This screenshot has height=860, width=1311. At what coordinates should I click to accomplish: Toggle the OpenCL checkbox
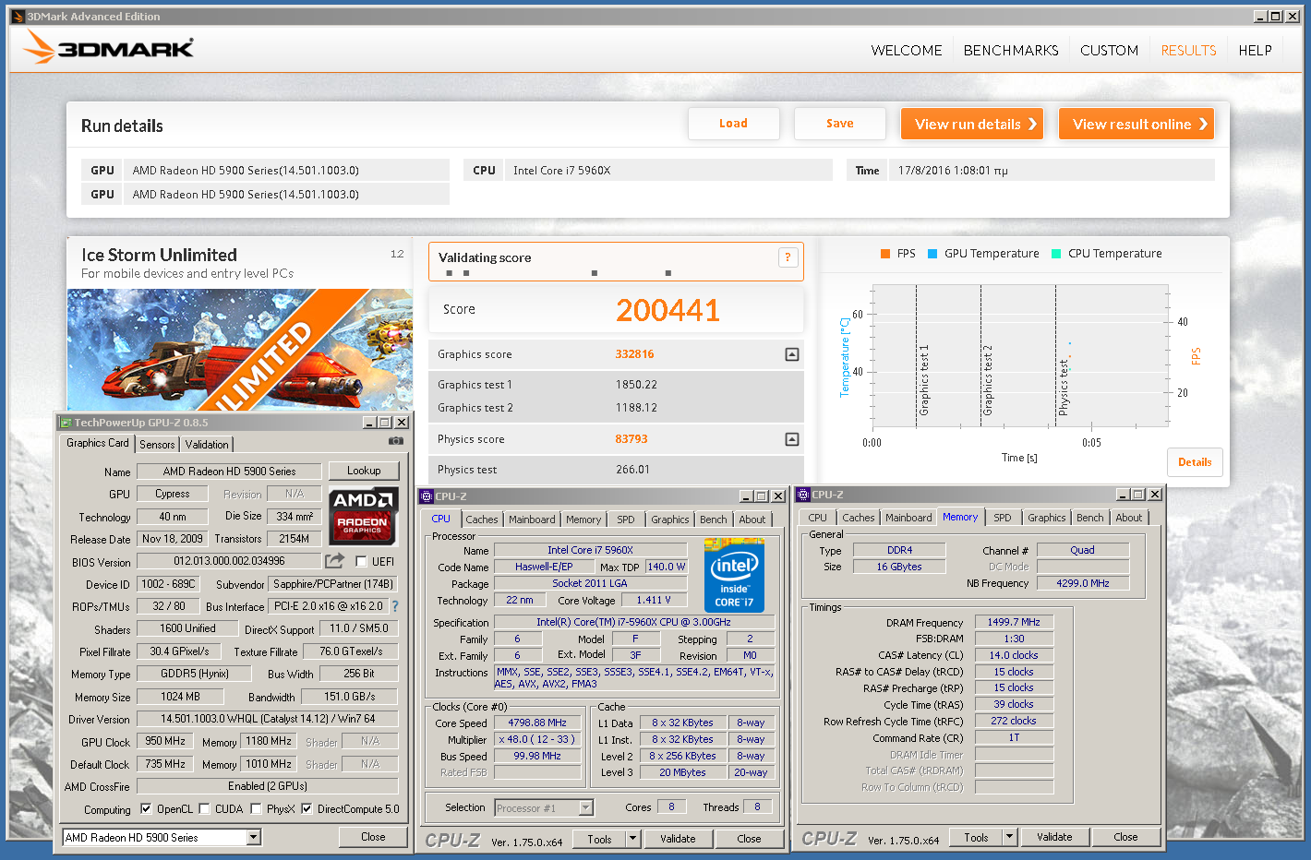tap(146, 809)
